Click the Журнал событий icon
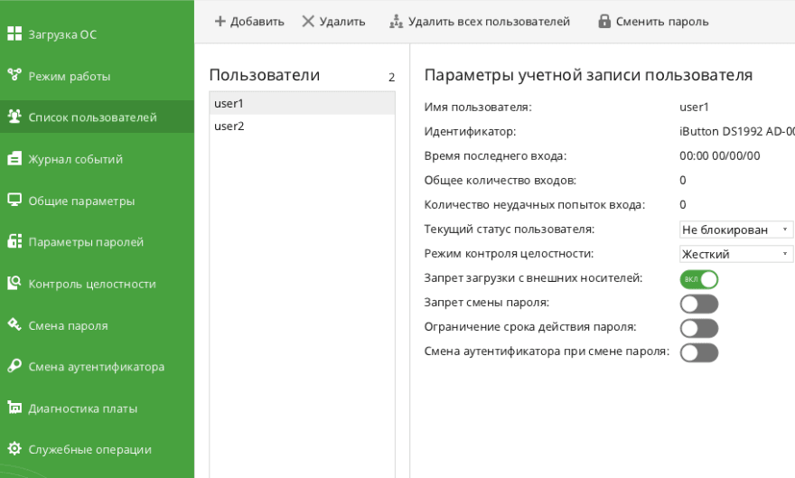The image size is (795, 478). click(x=14, y=159)
